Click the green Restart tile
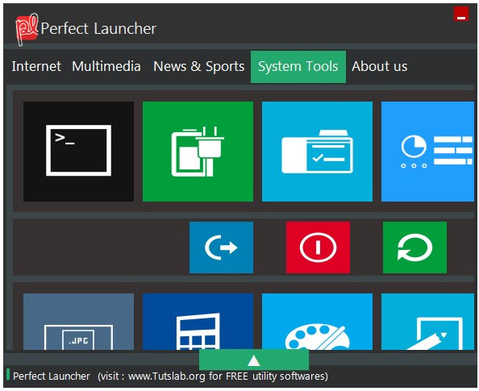479x391 pixels. (414, 247)
